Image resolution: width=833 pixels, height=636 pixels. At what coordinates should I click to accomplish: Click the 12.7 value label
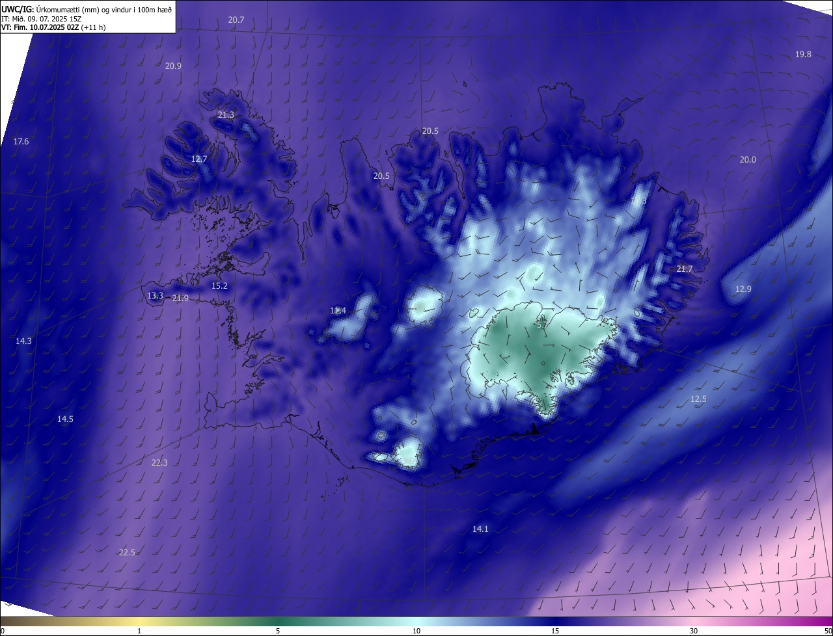click(199, 159)
